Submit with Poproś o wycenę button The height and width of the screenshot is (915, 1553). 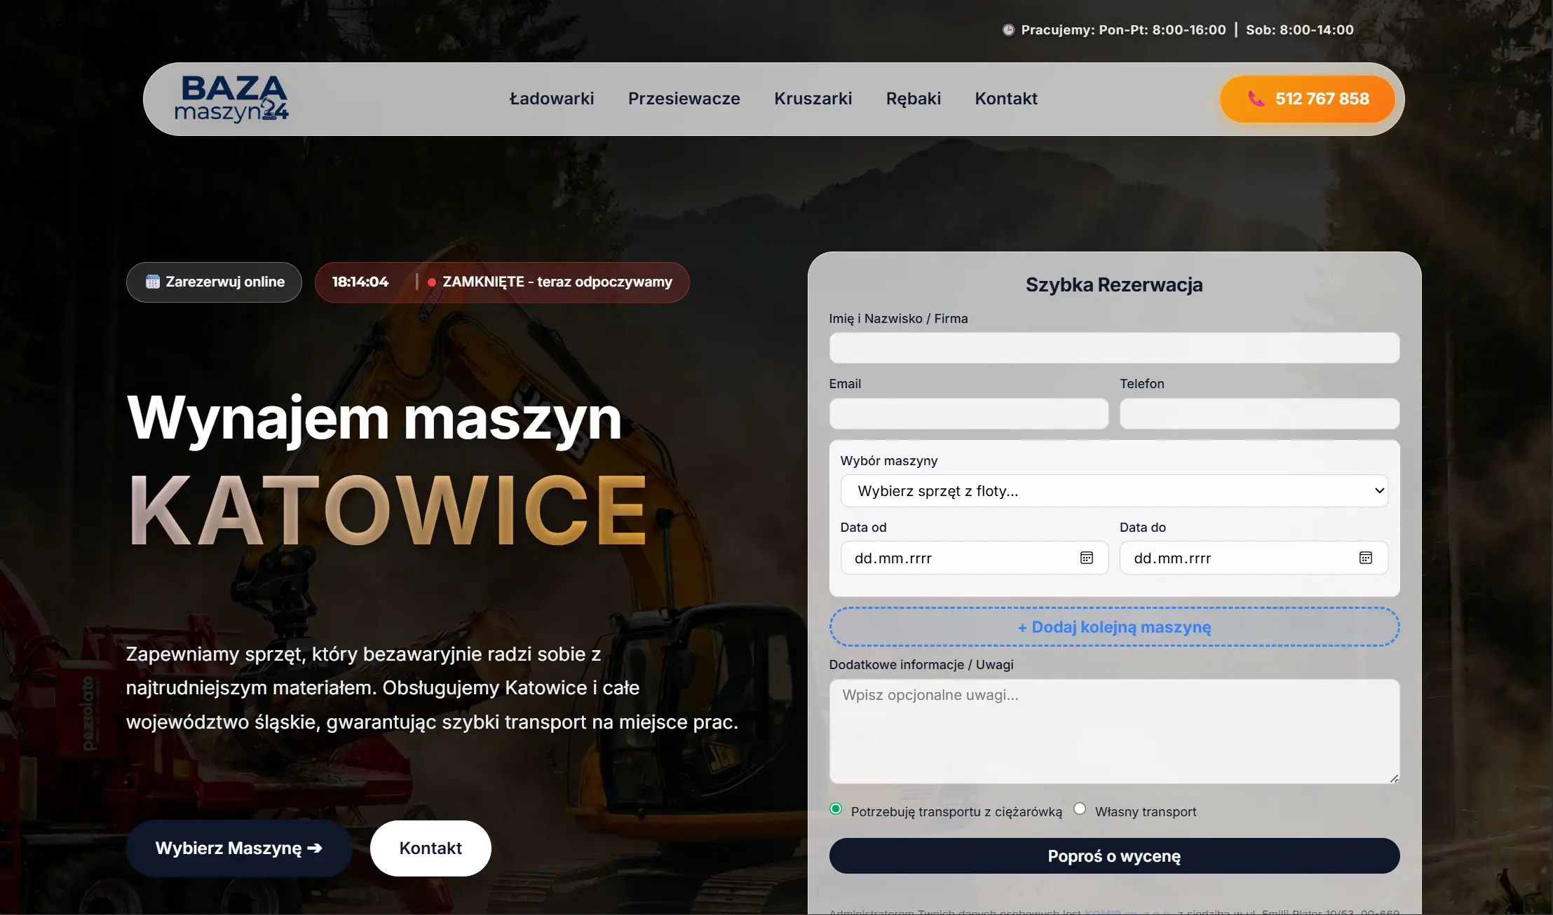click(1114, 856)
